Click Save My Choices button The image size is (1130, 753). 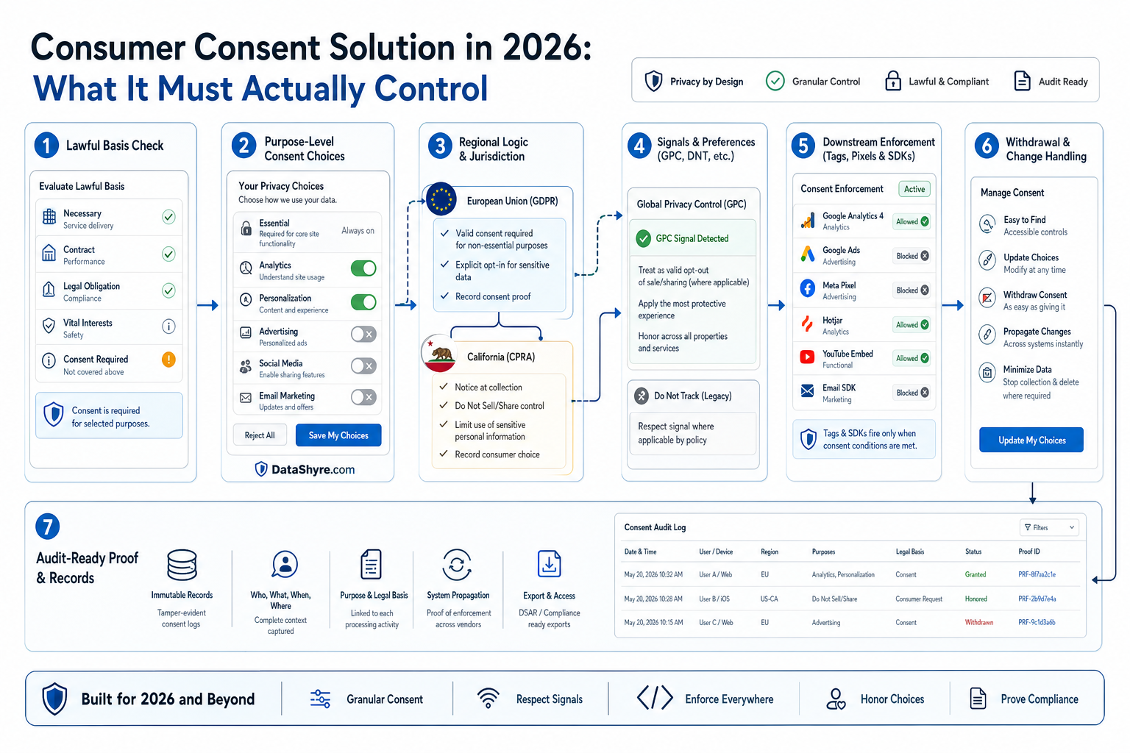click(x=338, y=435)
